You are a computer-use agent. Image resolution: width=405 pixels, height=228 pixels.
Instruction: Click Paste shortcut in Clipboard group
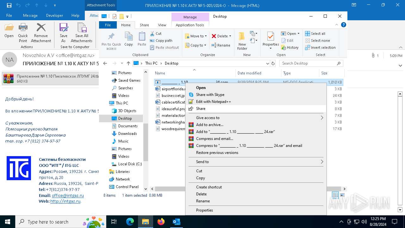click(x=164, y=47)
